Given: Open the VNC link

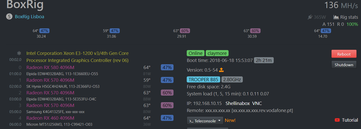Looking at the screenshot, I should click(x=257, y=103).
